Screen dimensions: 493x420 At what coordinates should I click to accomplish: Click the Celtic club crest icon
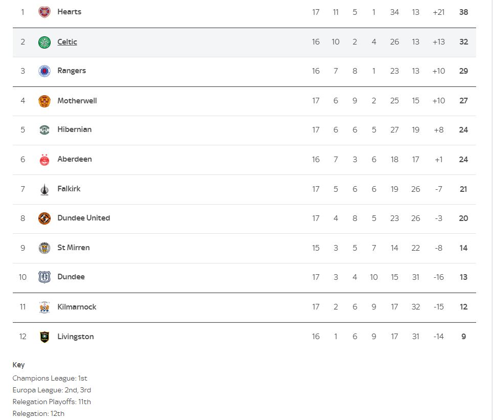pyautogui.click(x=44, y=42)
